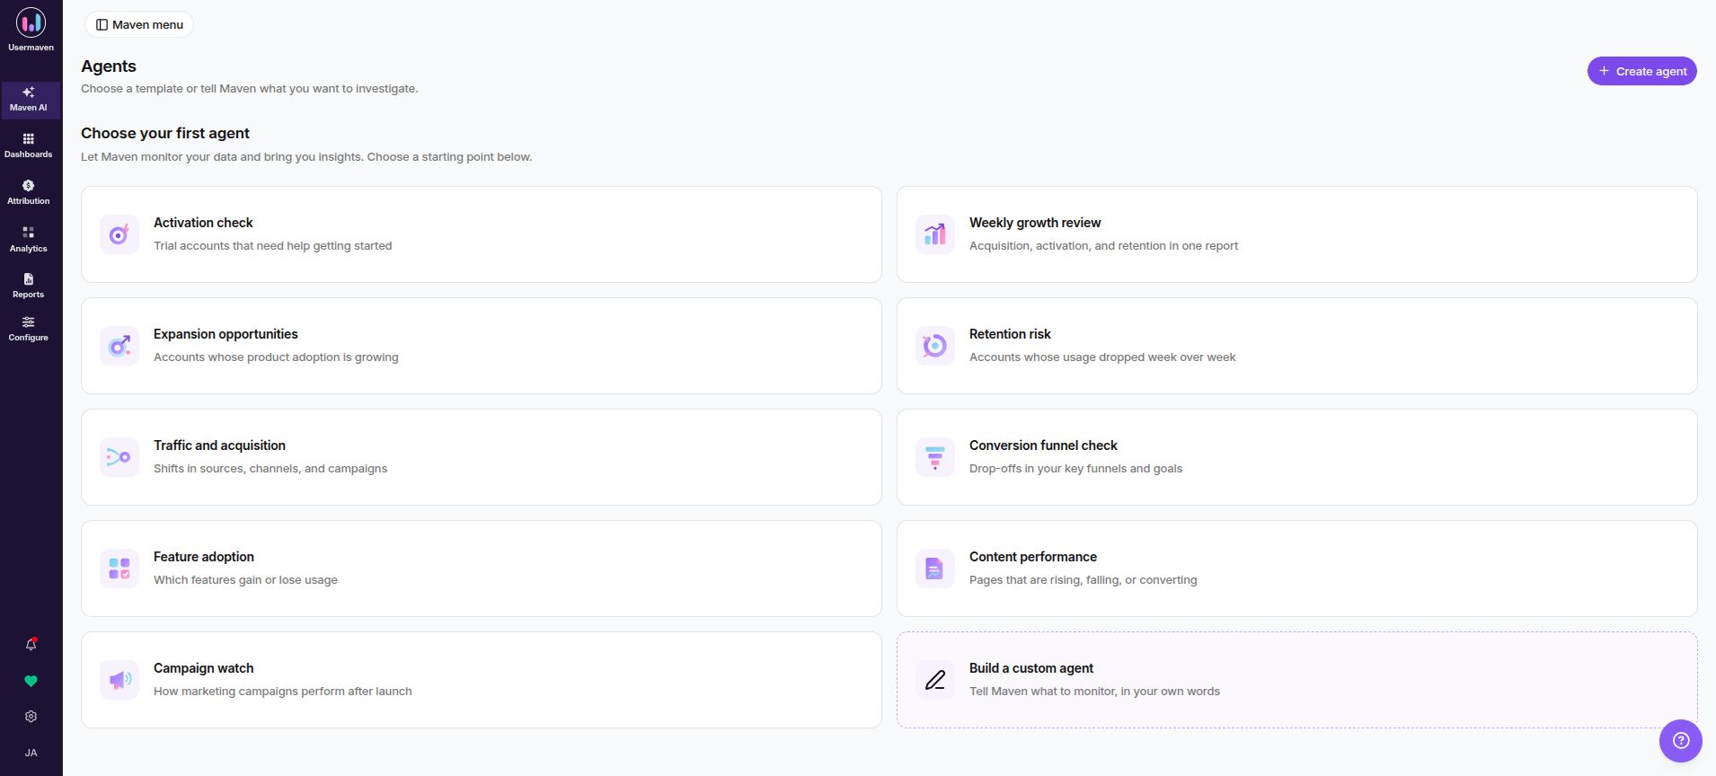
Task: Open the JA user profile avatar
Action: point(31,753)
